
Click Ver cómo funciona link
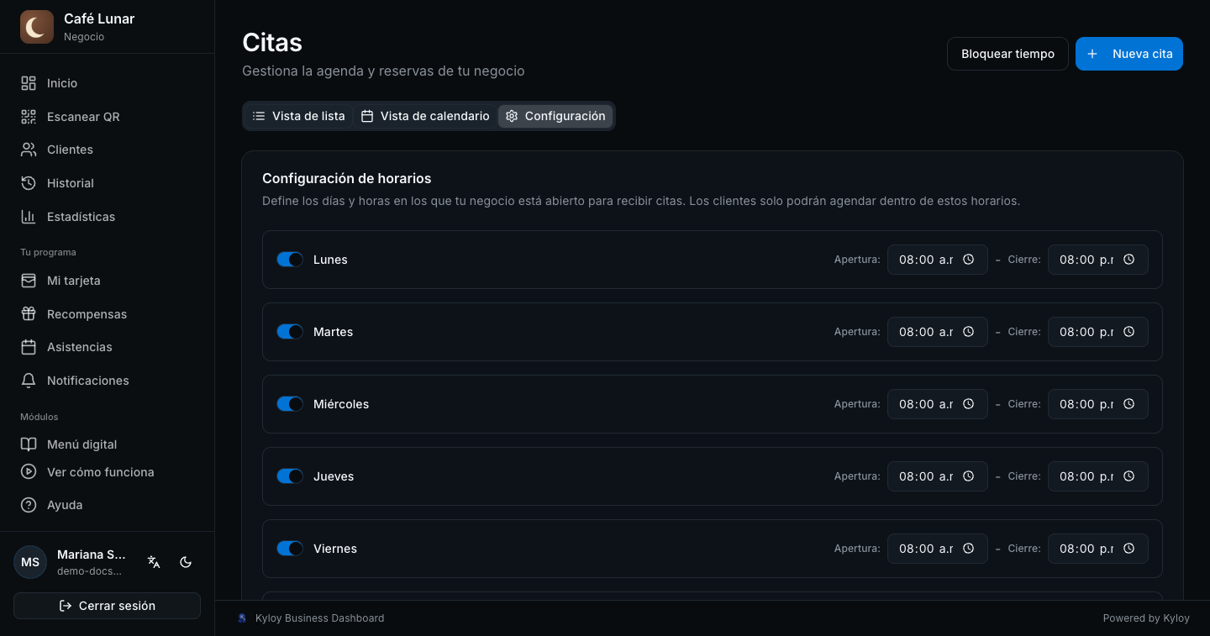pyautogui.click(x=108, y=472)
